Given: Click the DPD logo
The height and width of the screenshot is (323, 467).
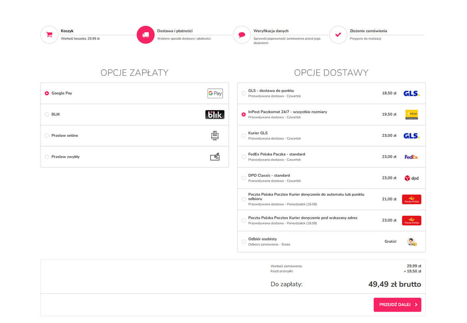Looking at the screenshot, I should (x=411, y=178).
